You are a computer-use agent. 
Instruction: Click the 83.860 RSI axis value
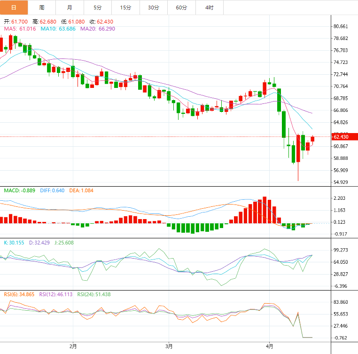(341, 302)
